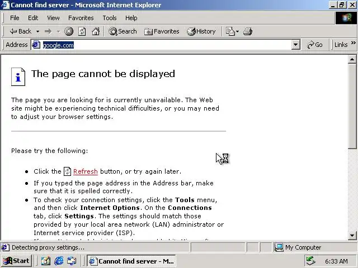Launch Internet Explorer from quick launch
This screenshot has width=358, height=268.
59,261
